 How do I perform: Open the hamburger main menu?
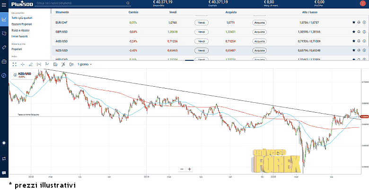pos(4,4)
